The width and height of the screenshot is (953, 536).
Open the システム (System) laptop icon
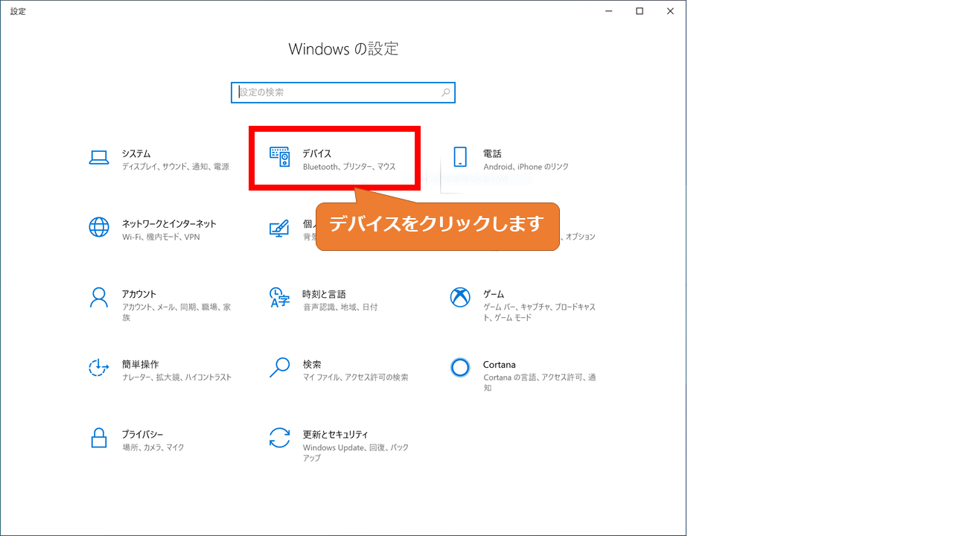[99, 157]
